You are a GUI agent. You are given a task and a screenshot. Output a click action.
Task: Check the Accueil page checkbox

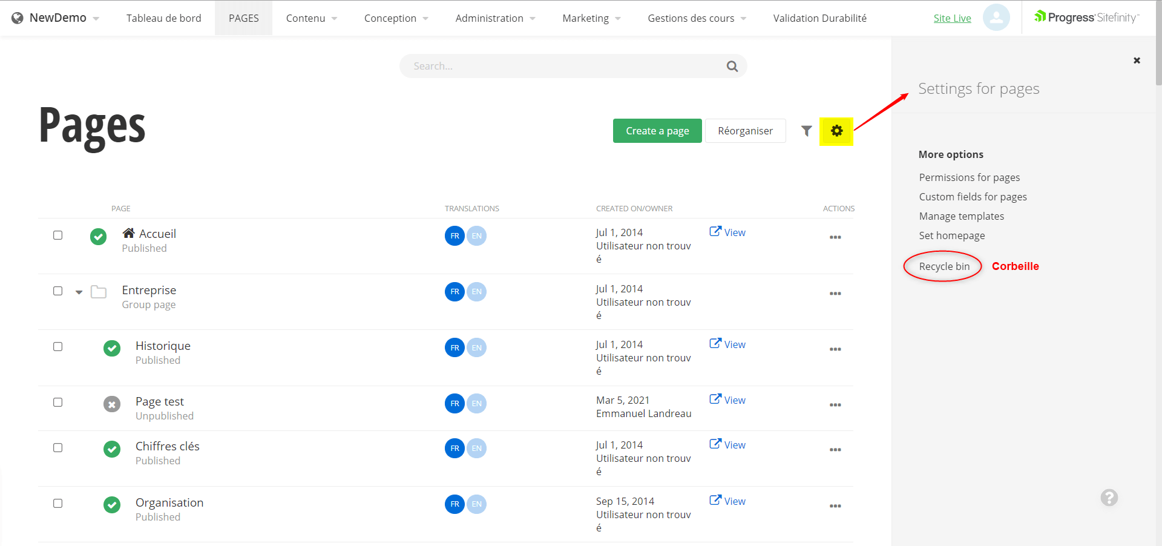click(x=58, y=235)
